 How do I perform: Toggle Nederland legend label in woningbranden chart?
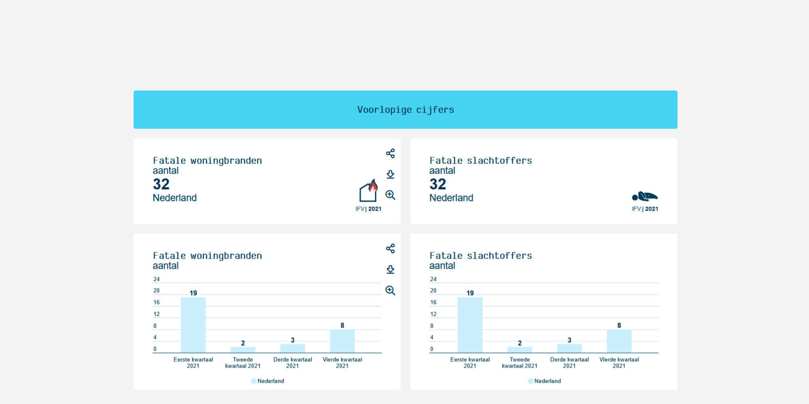click(271, 381)
